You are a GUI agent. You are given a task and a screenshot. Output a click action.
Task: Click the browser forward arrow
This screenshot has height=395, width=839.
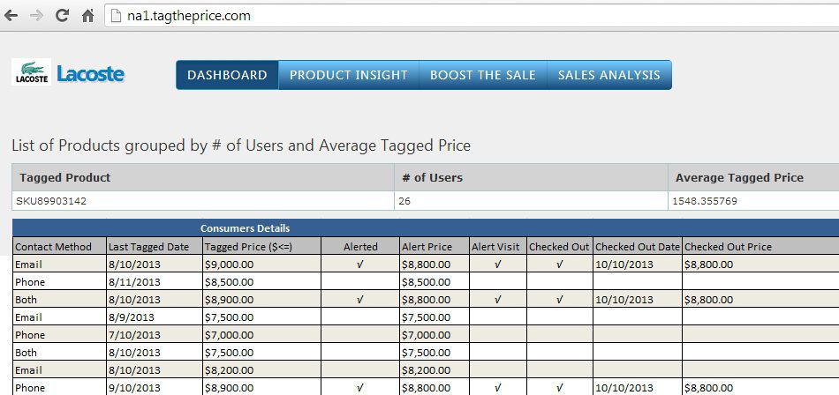(36, 16)
